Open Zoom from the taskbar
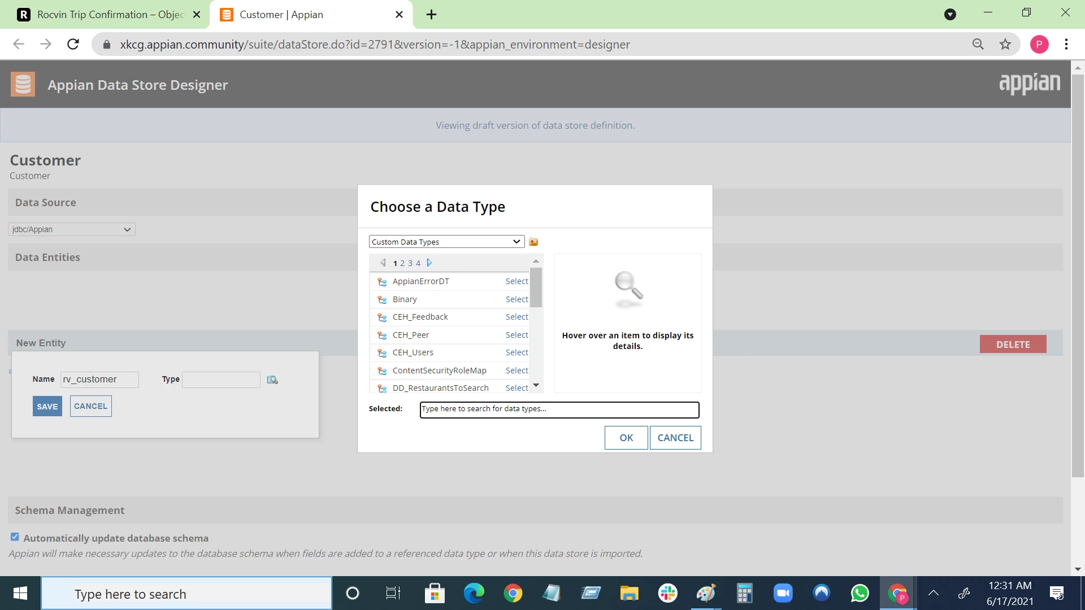 [783, 593]
